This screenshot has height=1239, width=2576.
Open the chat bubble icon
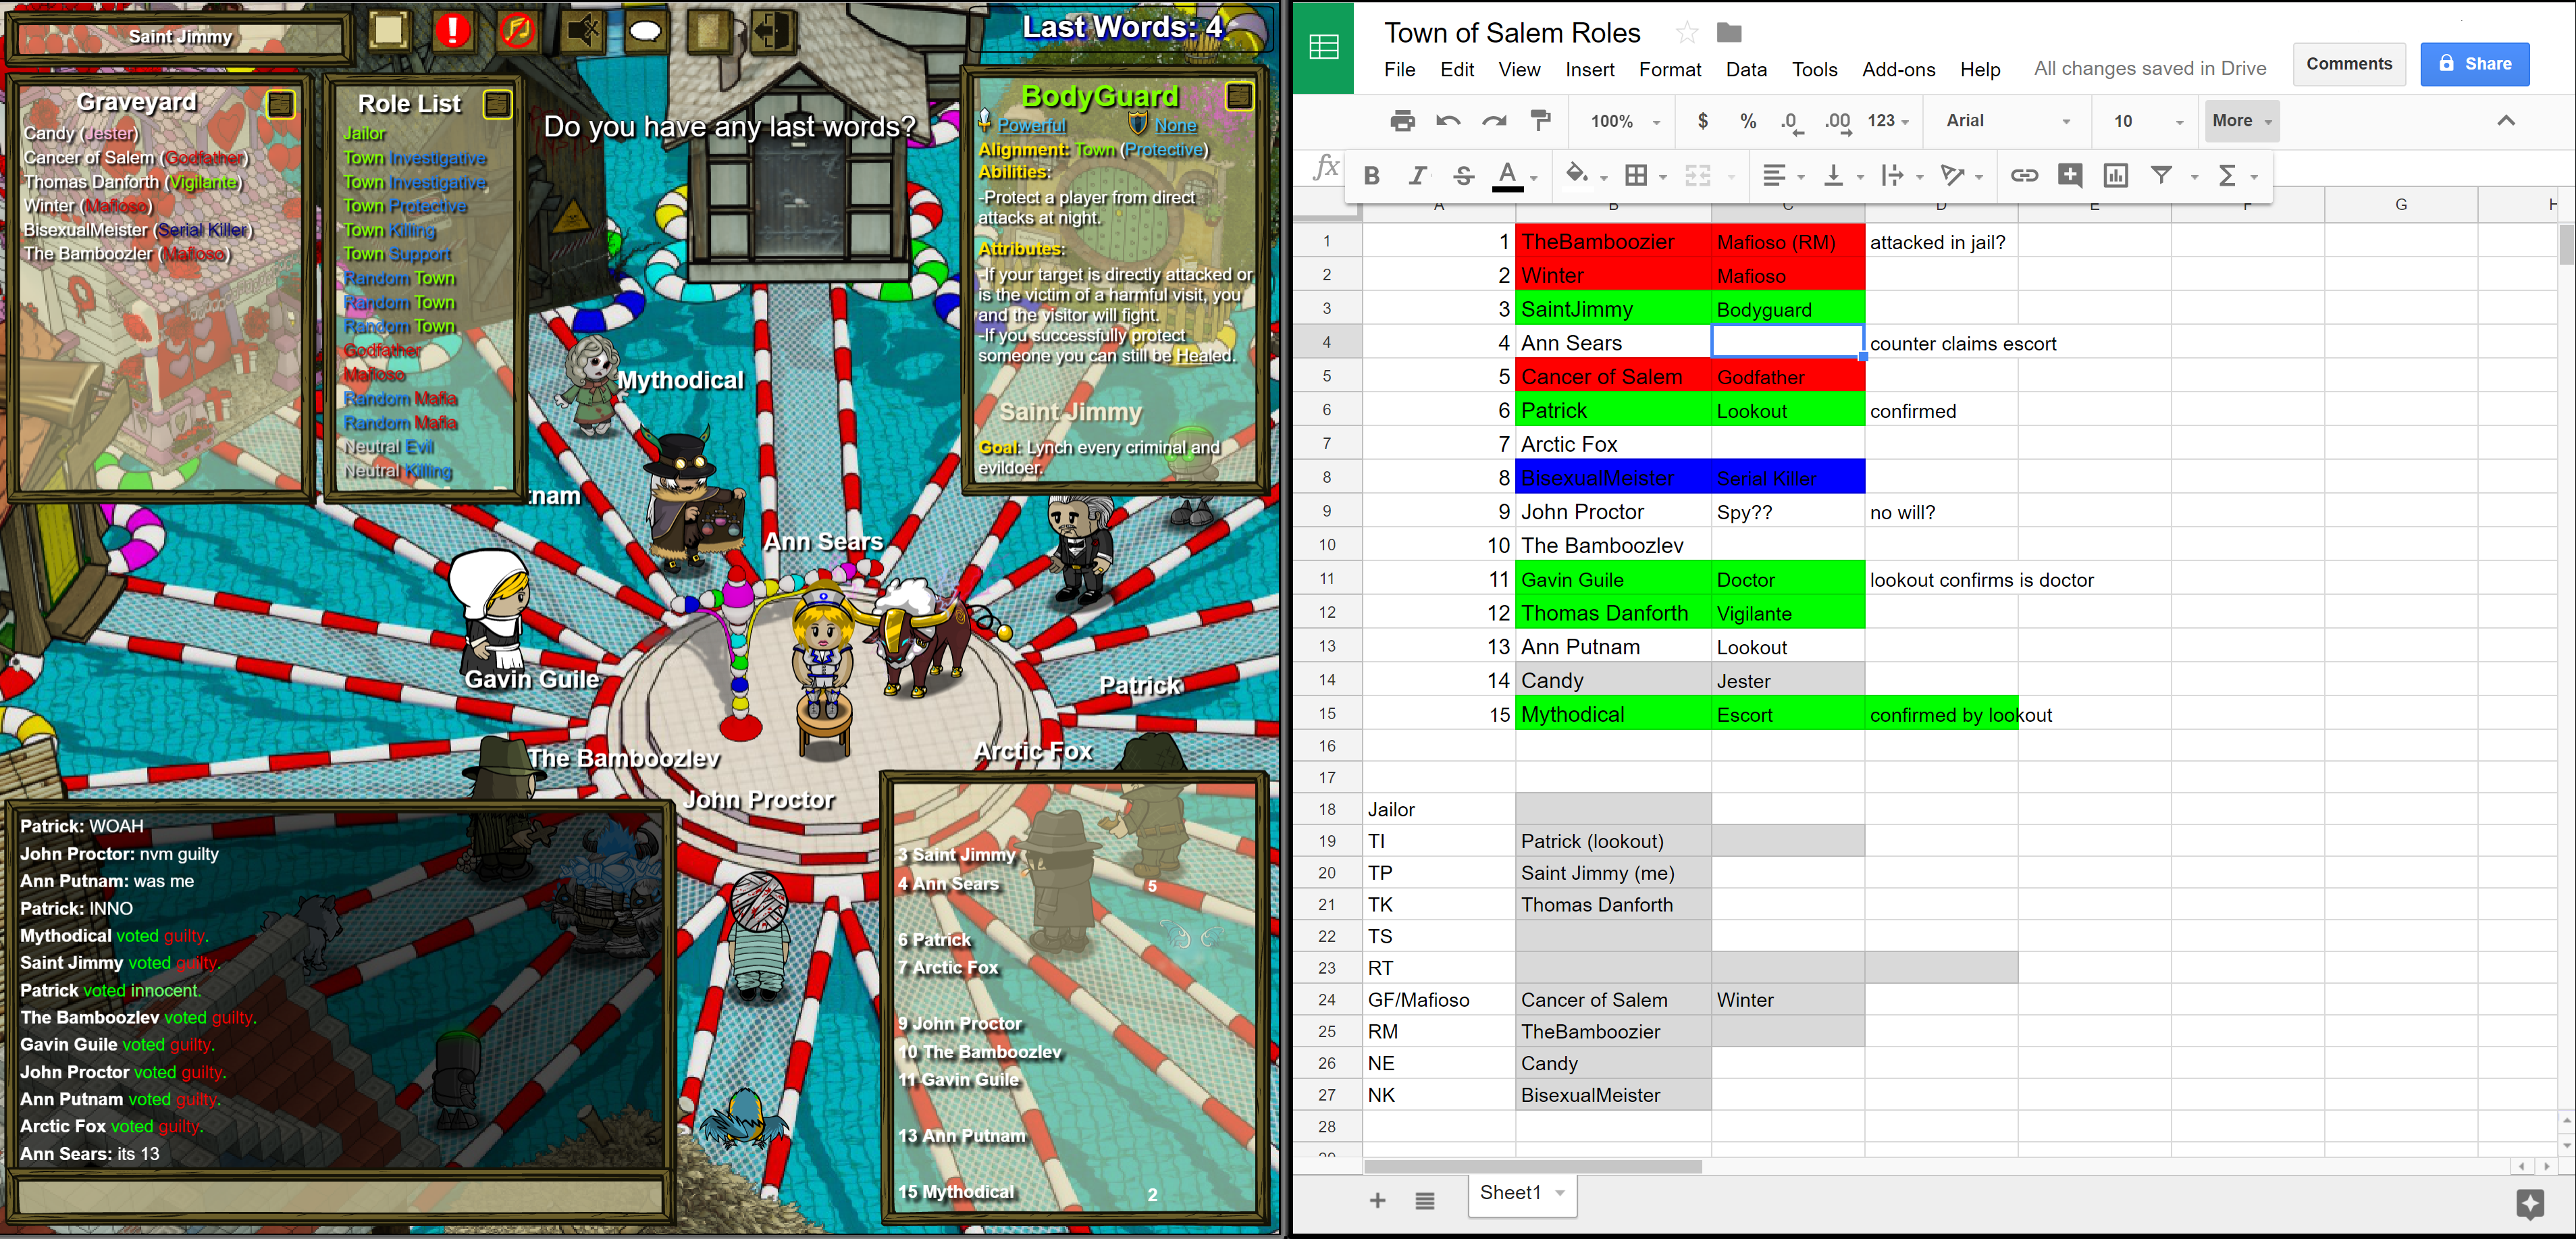point(645,30)
